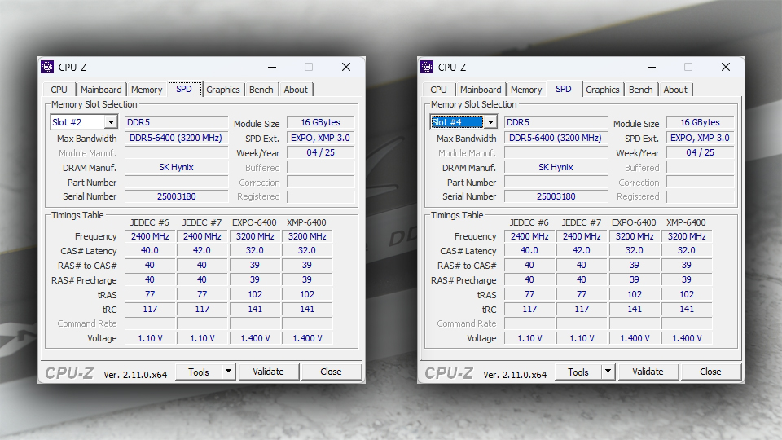Click EXPO-6400 tRAS value 102 in left window
The image size is (782, 440).
click(x=255, y=294)
